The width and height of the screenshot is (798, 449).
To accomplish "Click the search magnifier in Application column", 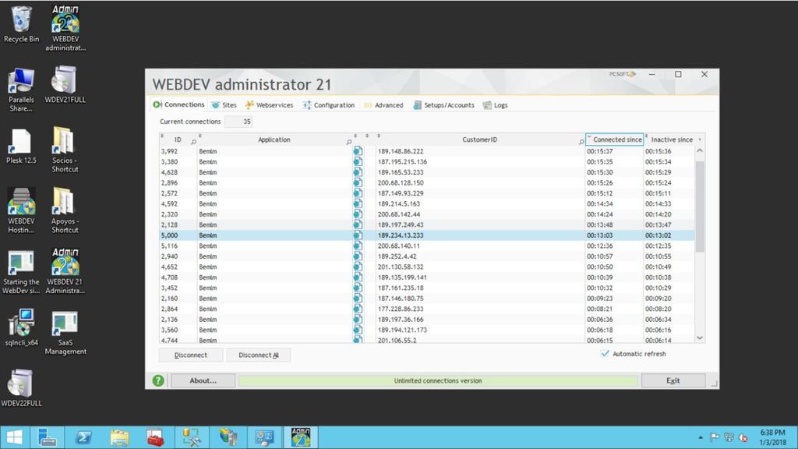I will 349,142.
